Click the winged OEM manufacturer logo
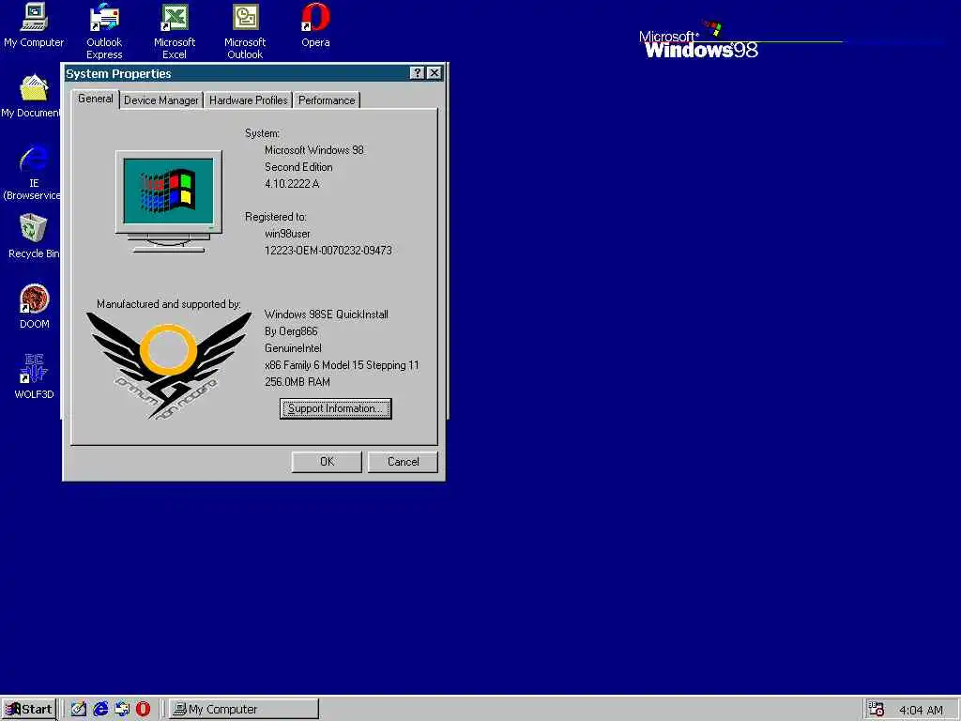961x721 pixels. tap(169, 366)
